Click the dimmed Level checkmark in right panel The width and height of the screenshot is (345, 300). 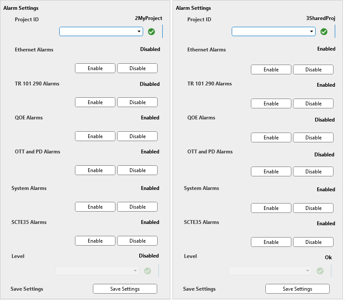click(x=320, y=271)
